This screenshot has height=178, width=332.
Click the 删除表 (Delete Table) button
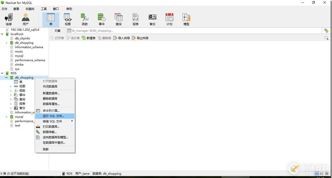(104, 38)
